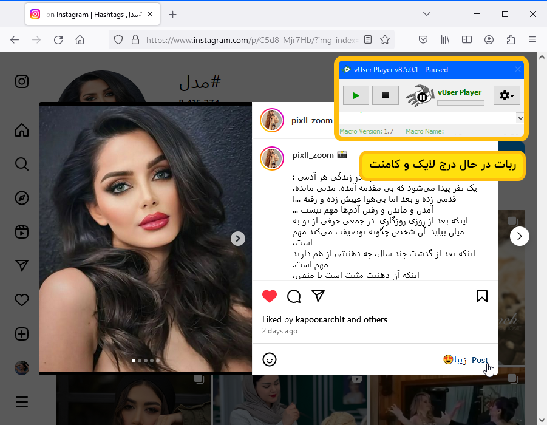The height and width of the screenshot is (425, 547).
Task: Click the page scrollbar up arrow
Action: (x=542, y=57)
